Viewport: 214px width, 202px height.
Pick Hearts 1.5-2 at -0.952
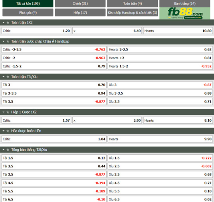(x=160, y=66)
